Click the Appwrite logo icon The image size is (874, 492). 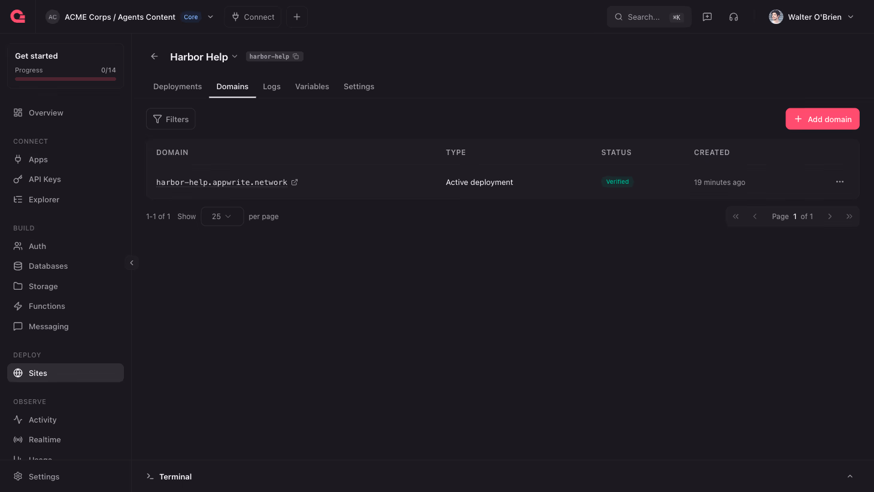[x=18, y=17]
